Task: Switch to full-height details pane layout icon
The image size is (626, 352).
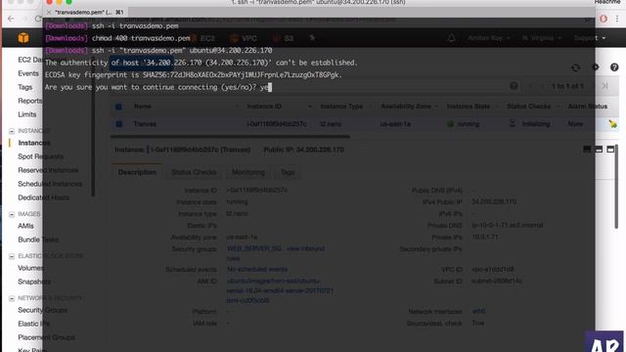Action: [x=610, y=150]
